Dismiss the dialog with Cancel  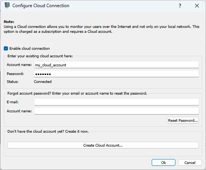tap(190, 162)
